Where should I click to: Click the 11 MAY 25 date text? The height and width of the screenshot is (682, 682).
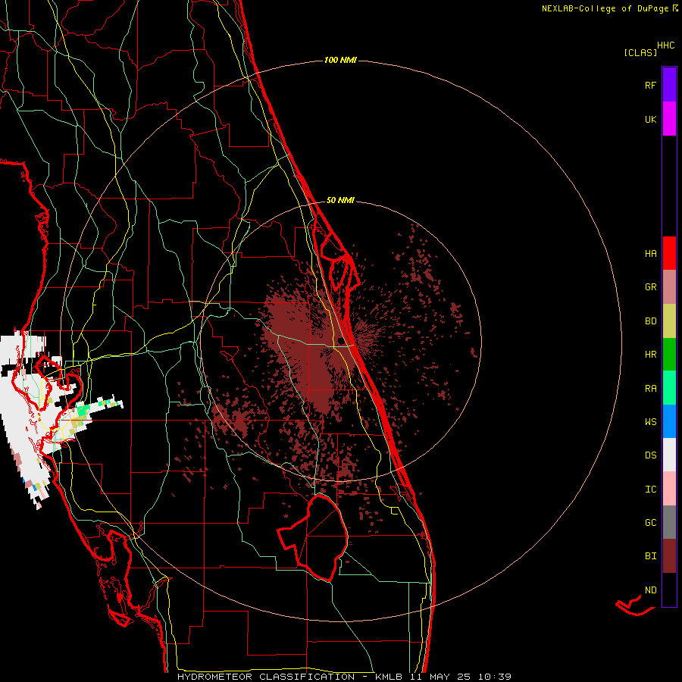(x=440, y=677)
